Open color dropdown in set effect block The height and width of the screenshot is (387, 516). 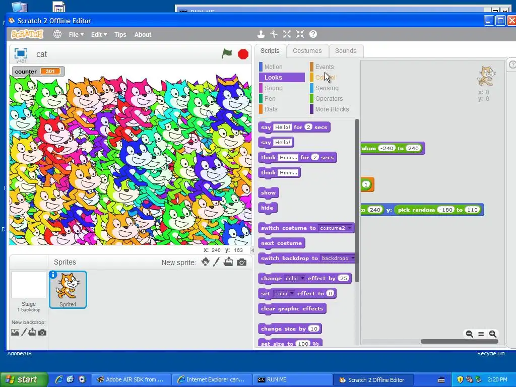[284, 294]
